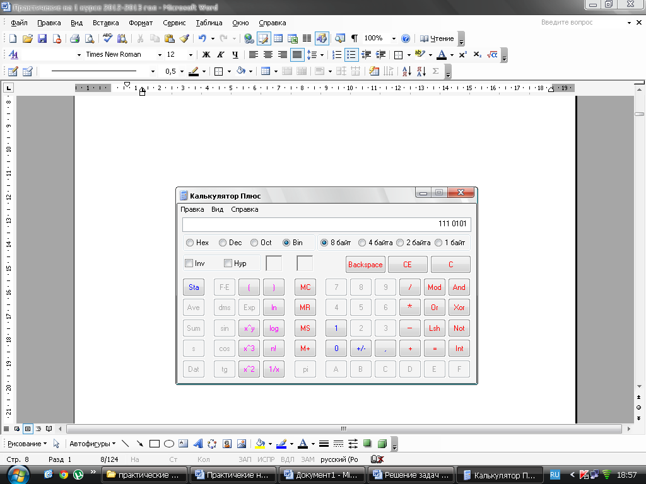Image resolution: width=646 pixels, height=484 pixels.
Task: Apply bold with the Ж button
Action: pyautogui.click(x=206, y=55)
